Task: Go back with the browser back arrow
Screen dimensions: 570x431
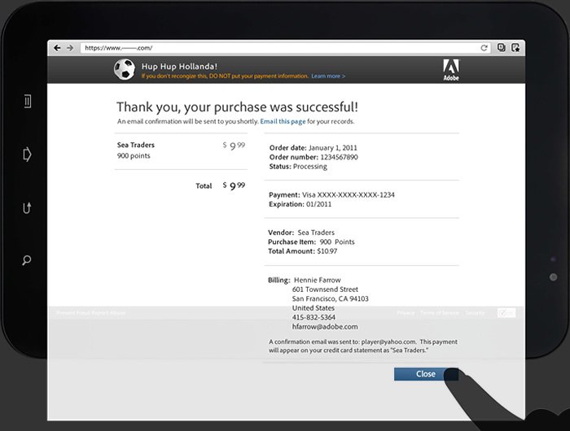Action: tap(57, 48)
